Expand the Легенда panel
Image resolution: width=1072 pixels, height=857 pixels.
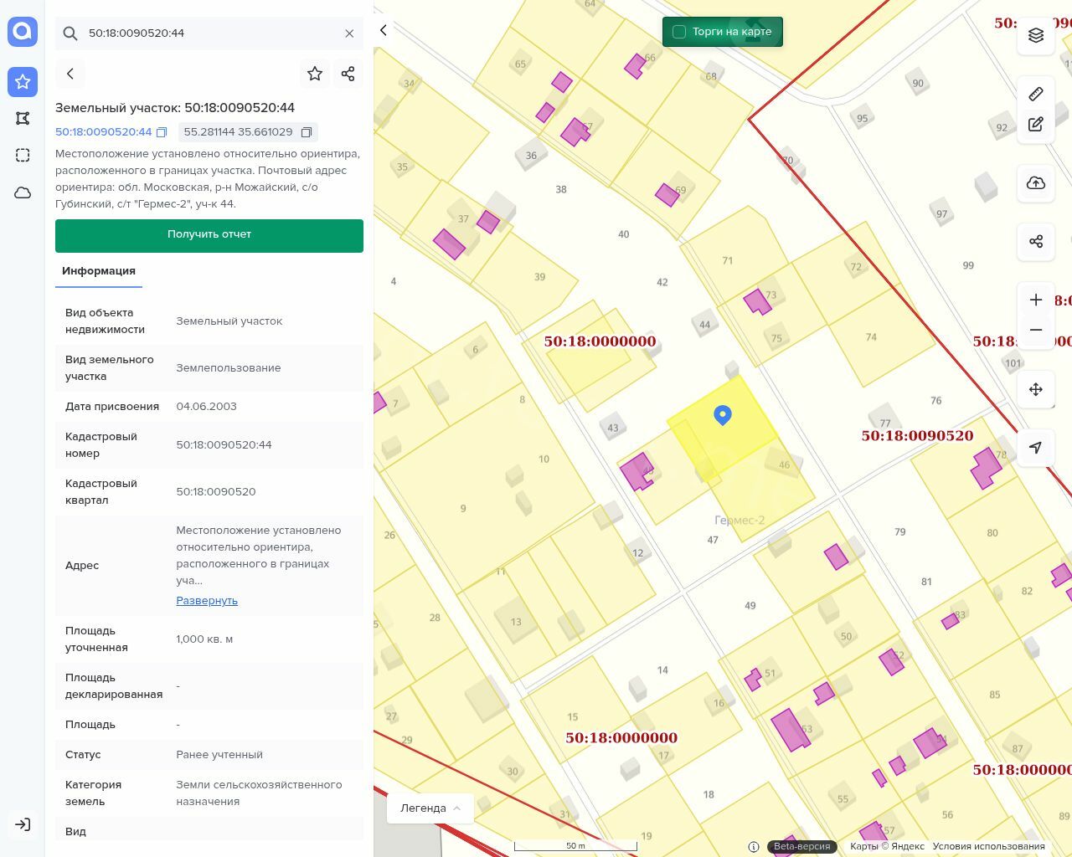[x=430, y=808]
